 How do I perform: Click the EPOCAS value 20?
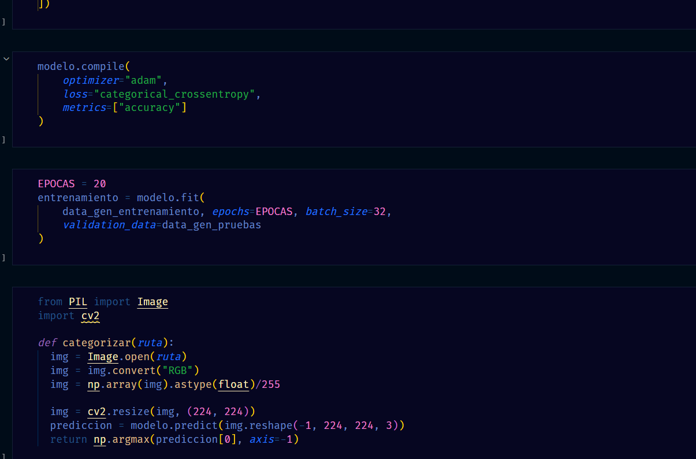point(99,184)
